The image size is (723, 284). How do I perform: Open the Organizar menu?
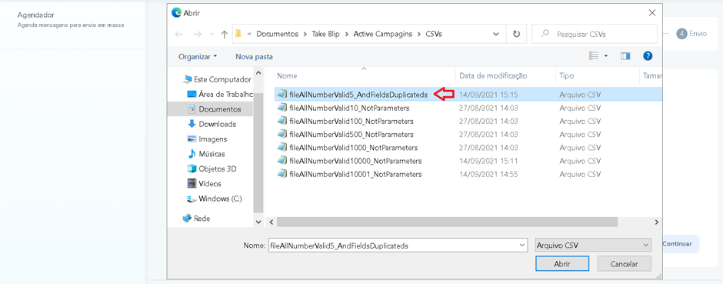click(198, 57)
